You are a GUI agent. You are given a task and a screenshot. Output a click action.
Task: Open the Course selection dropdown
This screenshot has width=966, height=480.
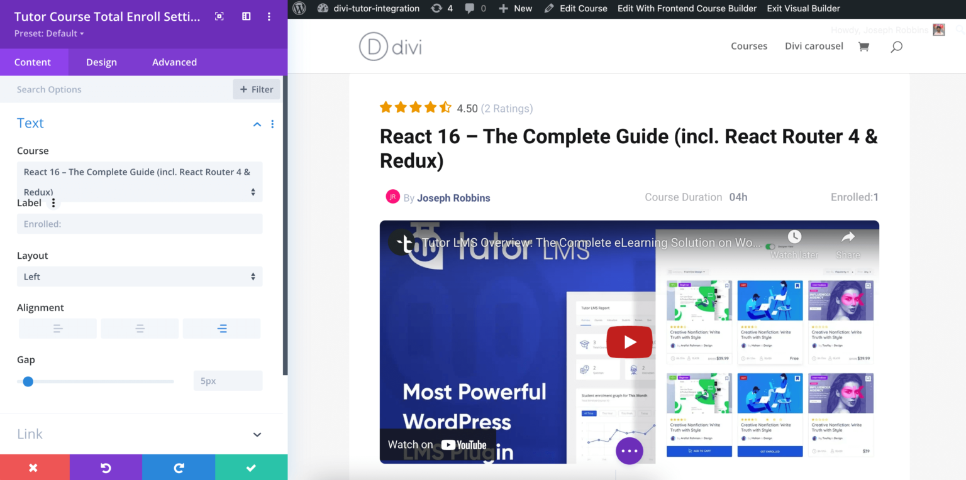pyautogui.click(x=140, y=182)
